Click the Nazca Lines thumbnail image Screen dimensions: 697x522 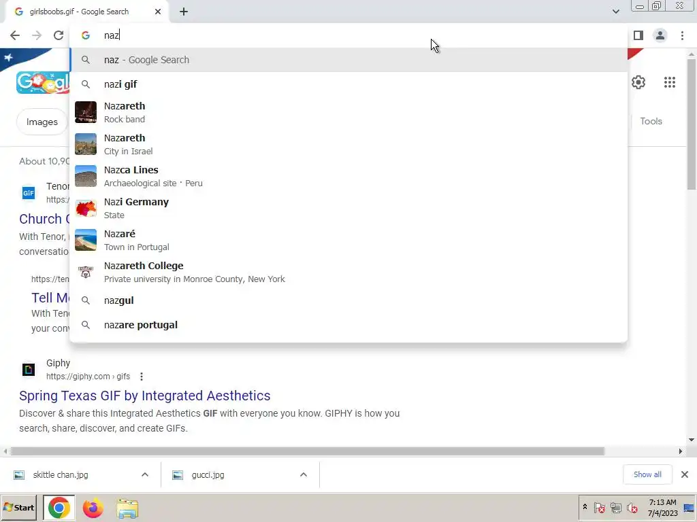click(86, 176)
